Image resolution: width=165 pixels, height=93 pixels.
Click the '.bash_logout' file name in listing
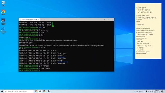point(62,54)
